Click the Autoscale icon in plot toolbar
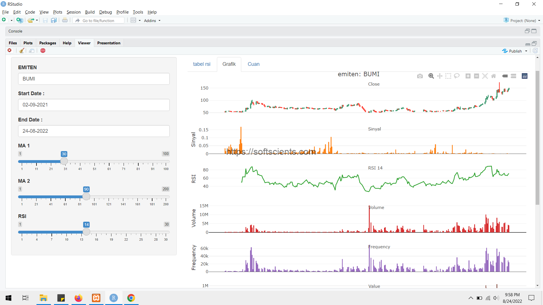This screenshot has height=305, width=543. tap(485, 76)
